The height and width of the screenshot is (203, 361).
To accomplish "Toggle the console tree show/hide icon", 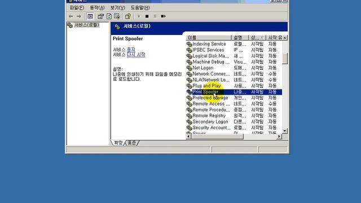I will pyautogui.click(x=90, y=16).
